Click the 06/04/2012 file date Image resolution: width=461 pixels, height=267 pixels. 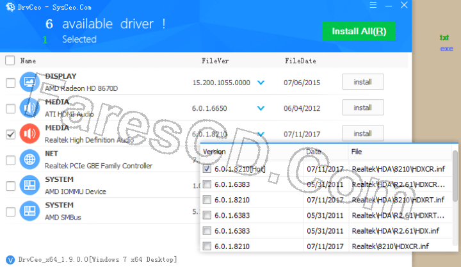[302, 108]
